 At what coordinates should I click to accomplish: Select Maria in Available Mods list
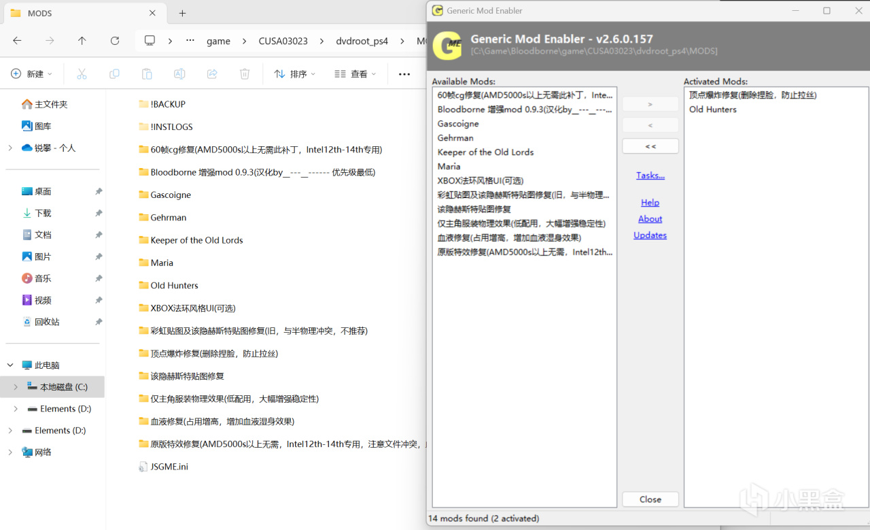[449, 167]
